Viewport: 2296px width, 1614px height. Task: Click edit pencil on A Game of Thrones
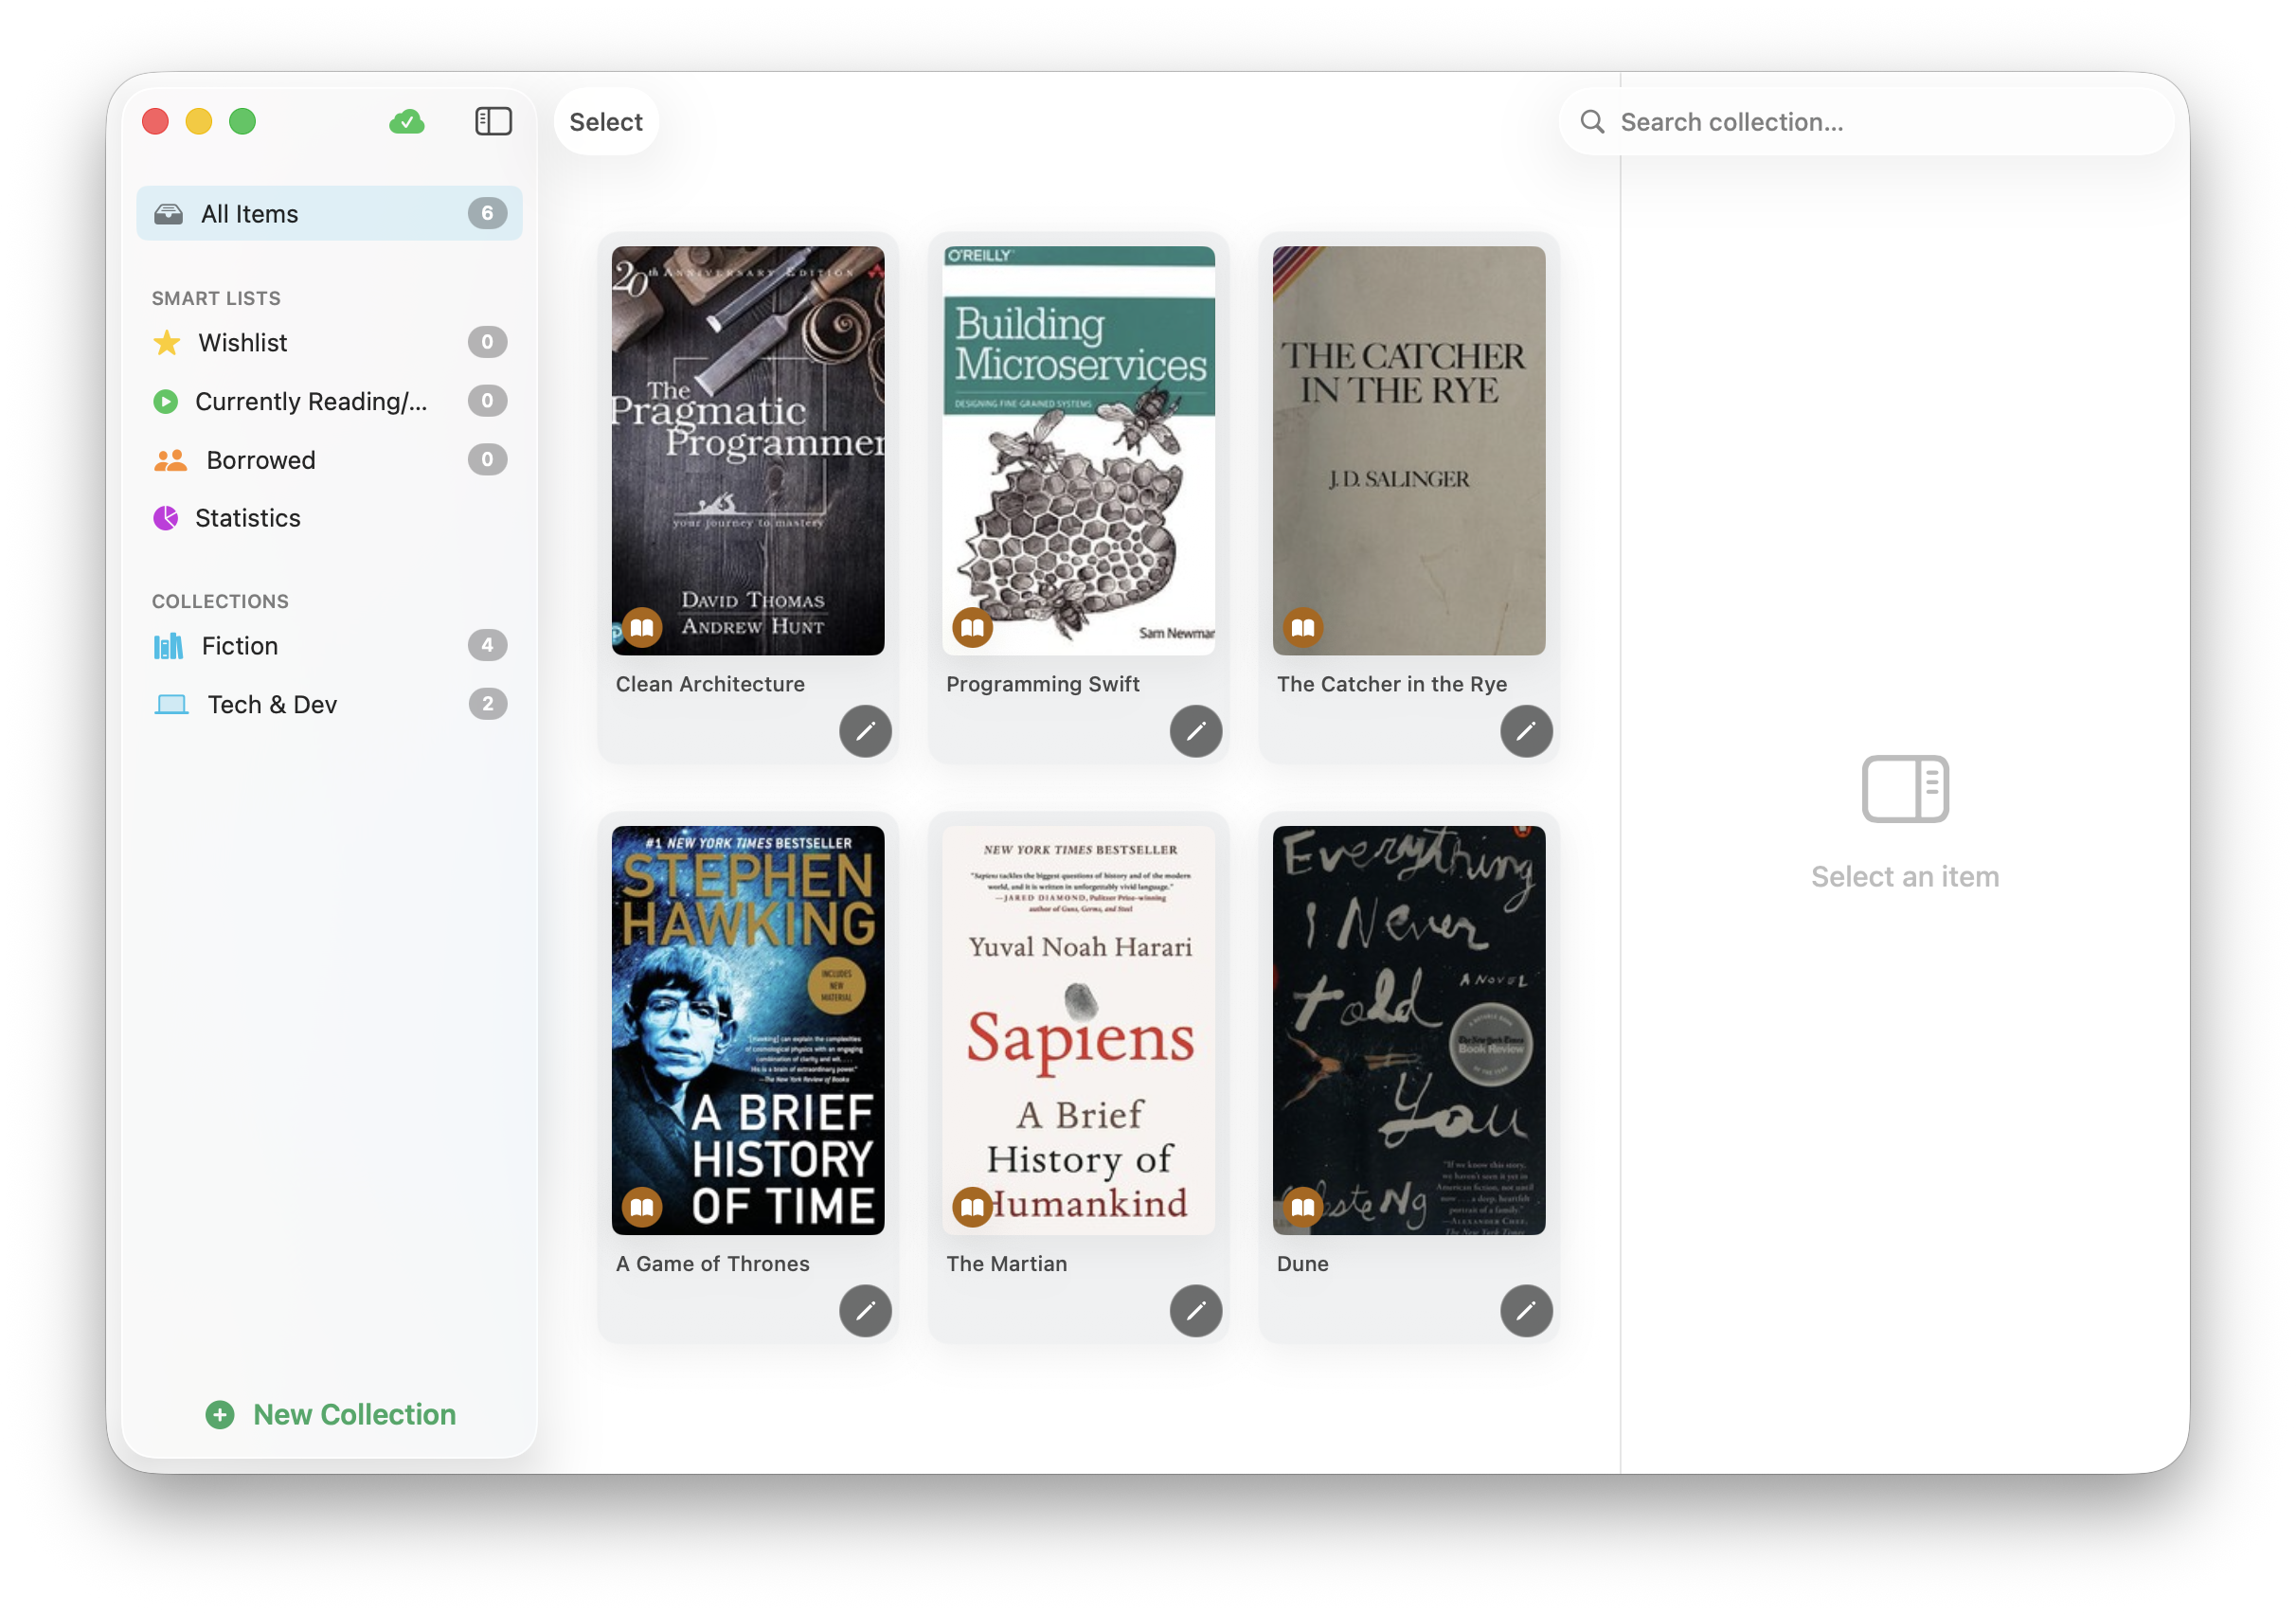click(865, 1311)
